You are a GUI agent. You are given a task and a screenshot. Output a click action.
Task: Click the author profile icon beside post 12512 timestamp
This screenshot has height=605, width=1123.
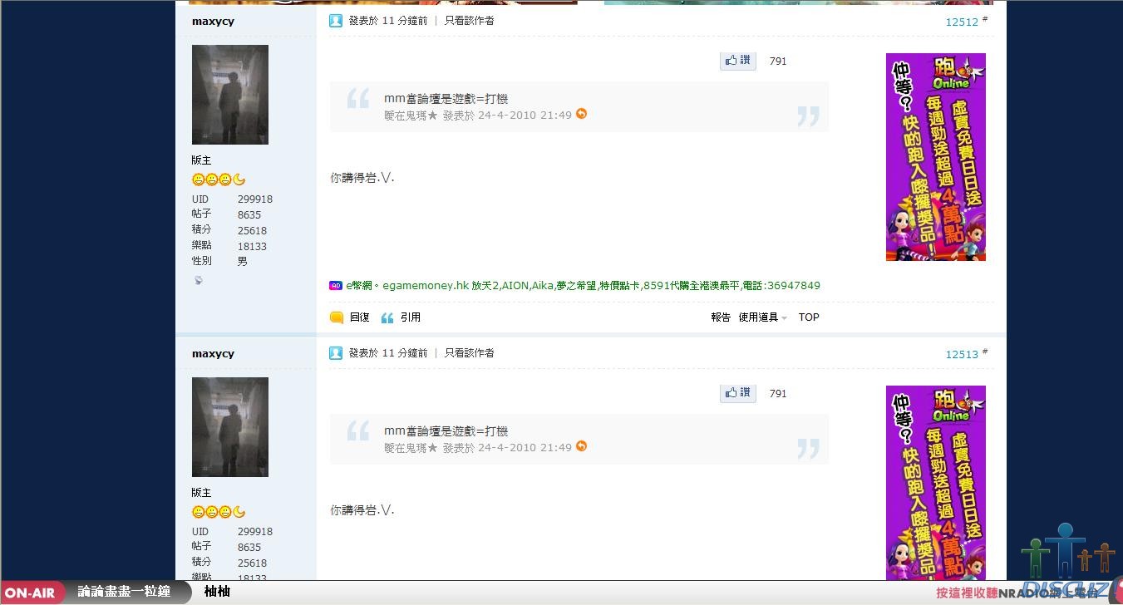(336, 21)
